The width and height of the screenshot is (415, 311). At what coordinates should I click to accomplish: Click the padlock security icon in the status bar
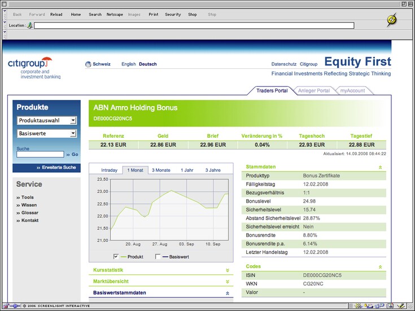6,306
